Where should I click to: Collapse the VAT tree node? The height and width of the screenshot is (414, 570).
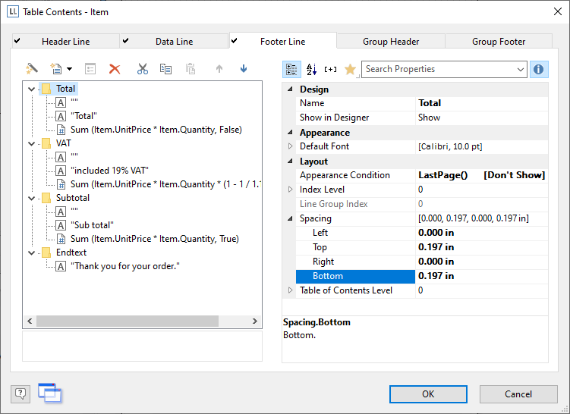(x=31, y=143)
